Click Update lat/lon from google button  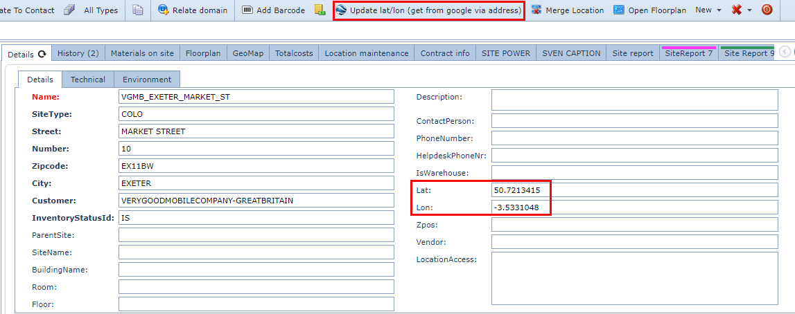pos(428,10)
